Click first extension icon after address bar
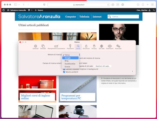 [x=113, y=5]
